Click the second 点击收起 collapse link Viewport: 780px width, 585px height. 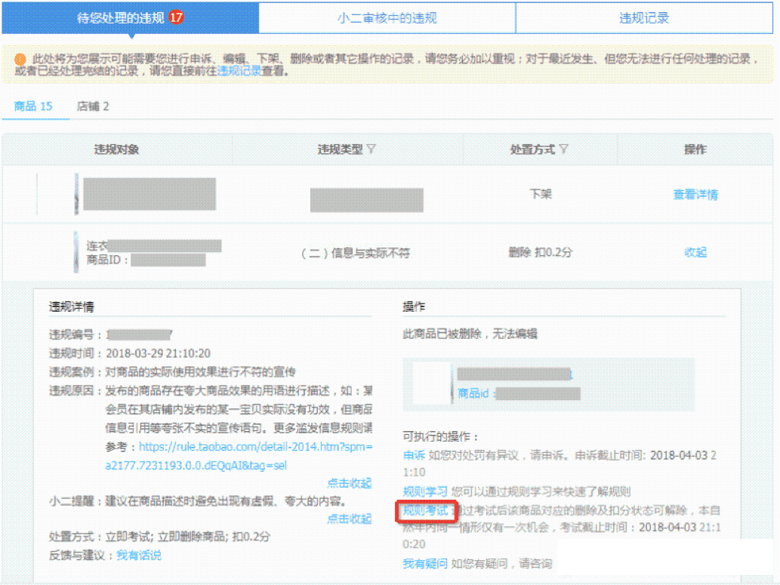tap(351, 519)
